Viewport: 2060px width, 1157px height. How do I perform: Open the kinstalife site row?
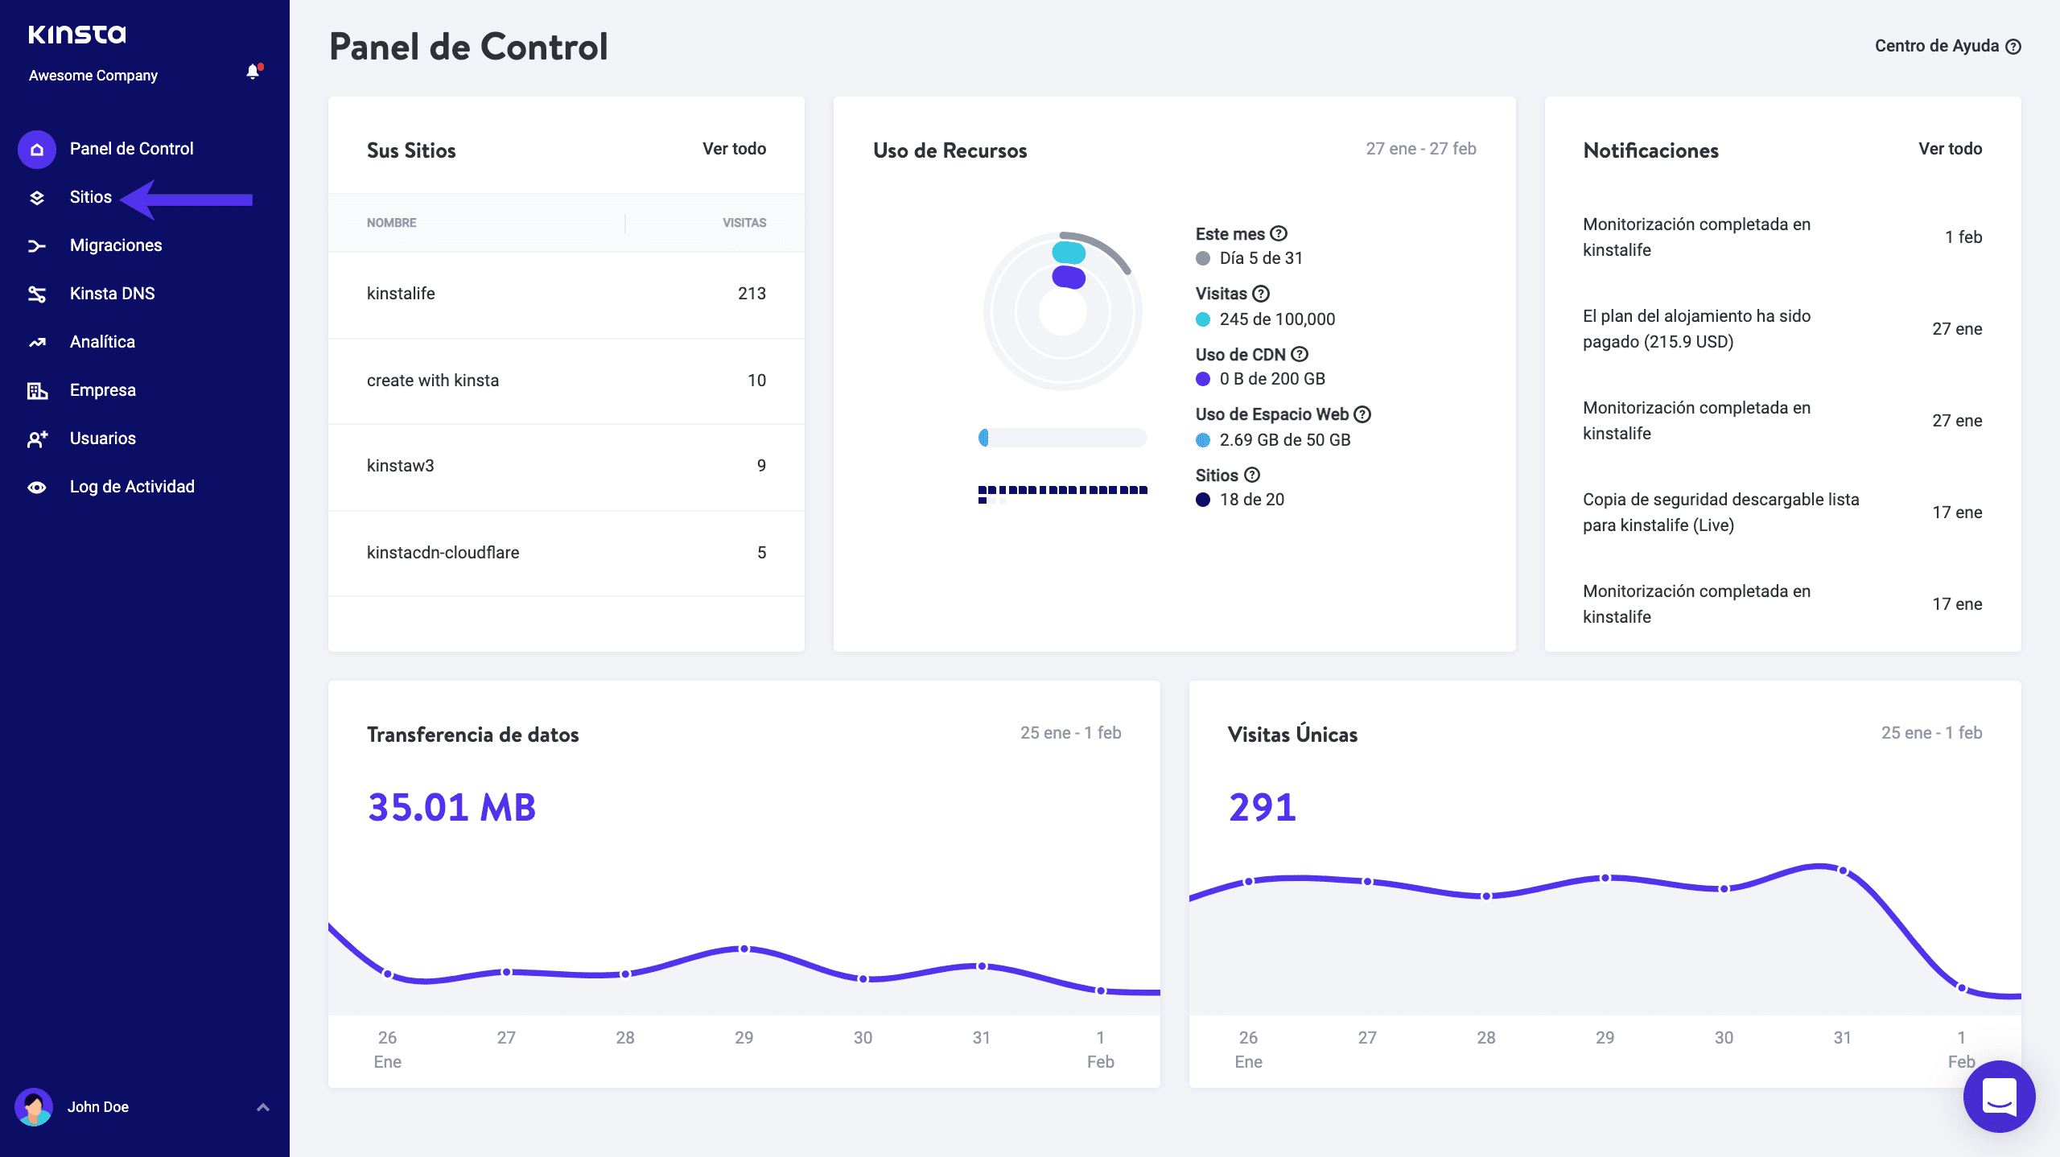point(401,294)
